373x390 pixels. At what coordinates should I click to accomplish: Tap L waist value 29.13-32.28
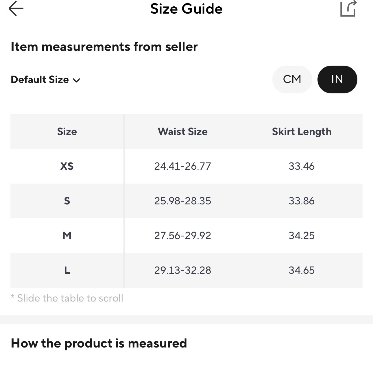pos(182,270)
